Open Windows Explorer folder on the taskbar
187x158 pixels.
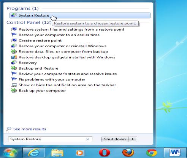[57, 153]
